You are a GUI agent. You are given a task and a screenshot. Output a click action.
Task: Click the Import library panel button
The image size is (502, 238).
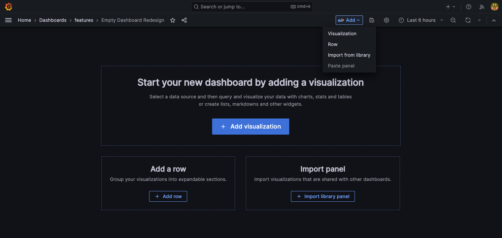(x=323, y=196)
